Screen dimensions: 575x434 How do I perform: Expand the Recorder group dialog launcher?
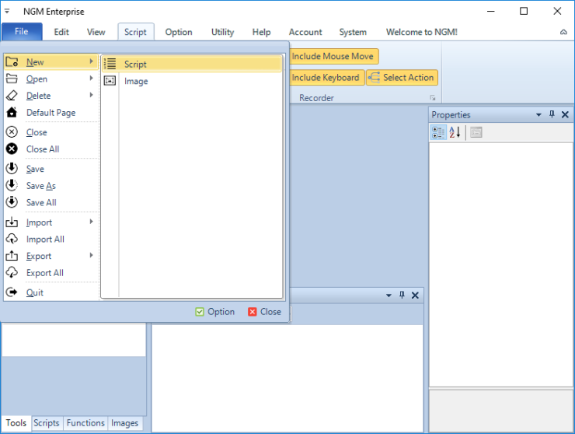(433, 98)
